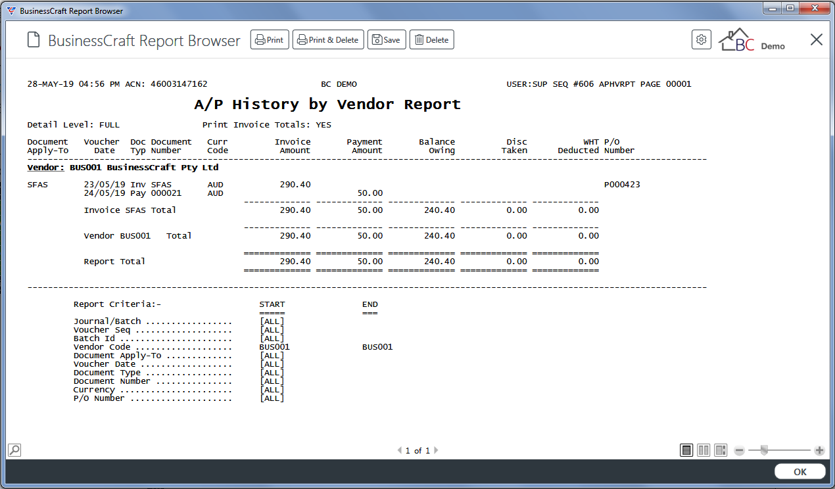The image size is (835, 489).
Task: Click 50.00 in the Pay 000021 row
Action: click(x=370, y=193)
